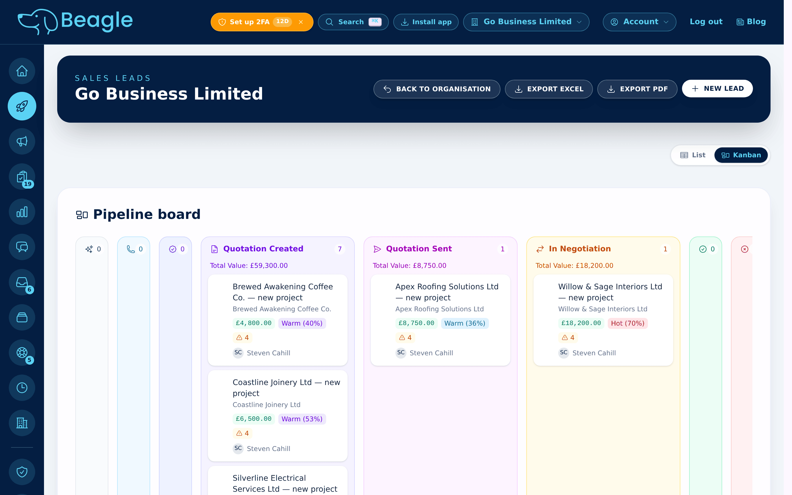Open the Search box

[x=353, y=22]
